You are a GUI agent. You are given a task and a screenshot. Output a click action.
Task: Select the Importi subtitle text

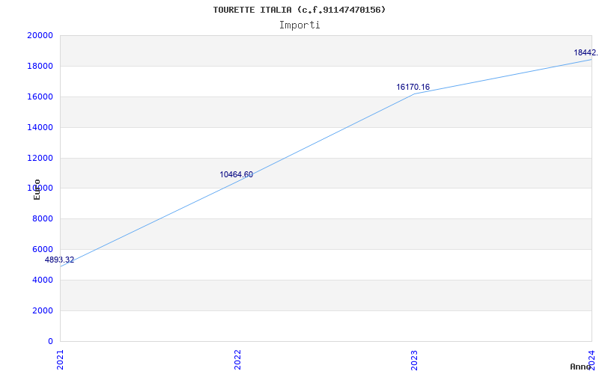click(x=299, y=25)
